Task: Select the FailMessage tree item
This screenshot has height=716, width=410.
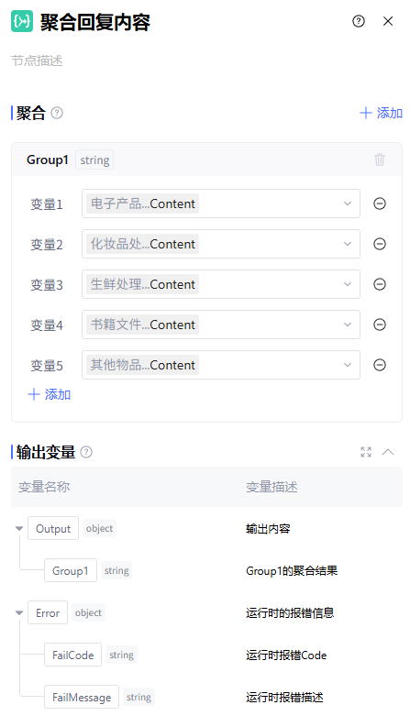Action: click(82, 698)
